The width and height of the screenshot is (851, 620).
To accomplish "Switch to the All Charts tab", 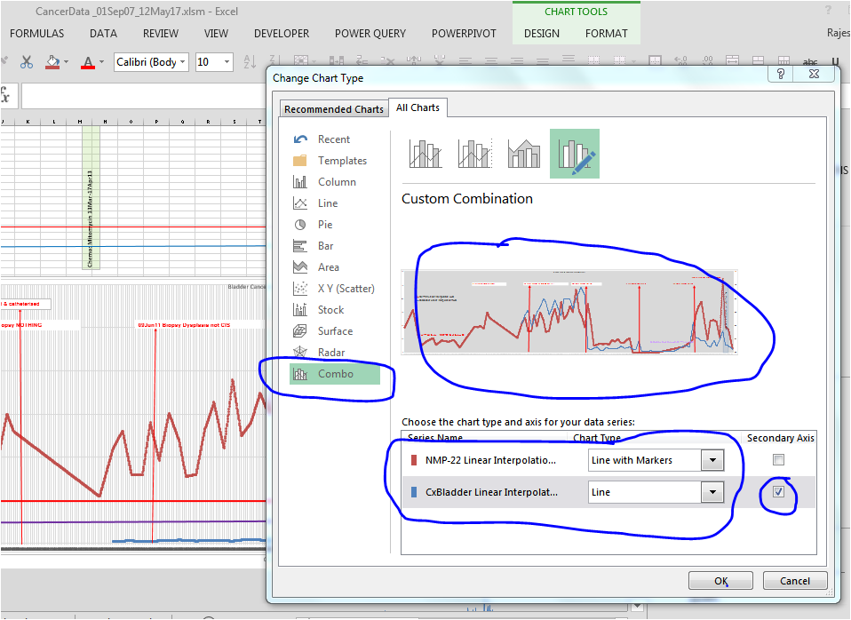I will (x=418, y=107).
